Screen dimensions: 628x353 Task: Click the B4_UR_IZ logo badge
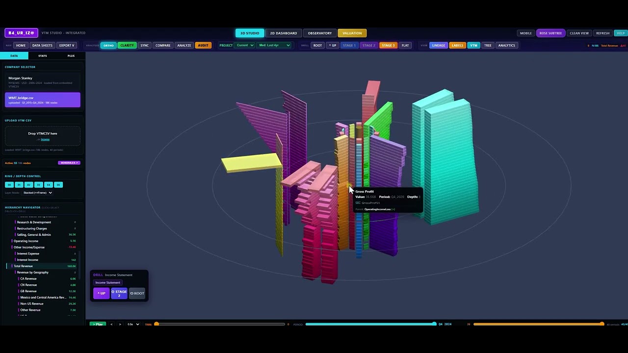(22, 33)
